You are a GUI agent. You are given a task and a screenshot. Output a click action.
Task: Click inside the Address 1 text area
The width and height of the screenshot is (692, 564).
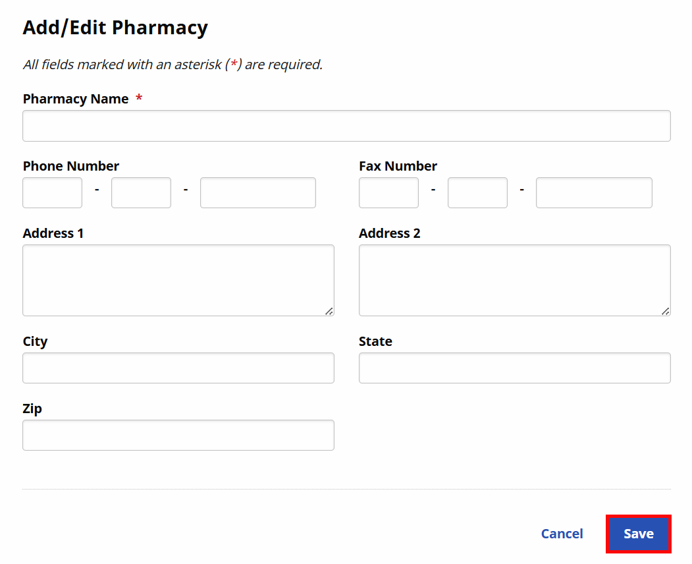point(178,280)
